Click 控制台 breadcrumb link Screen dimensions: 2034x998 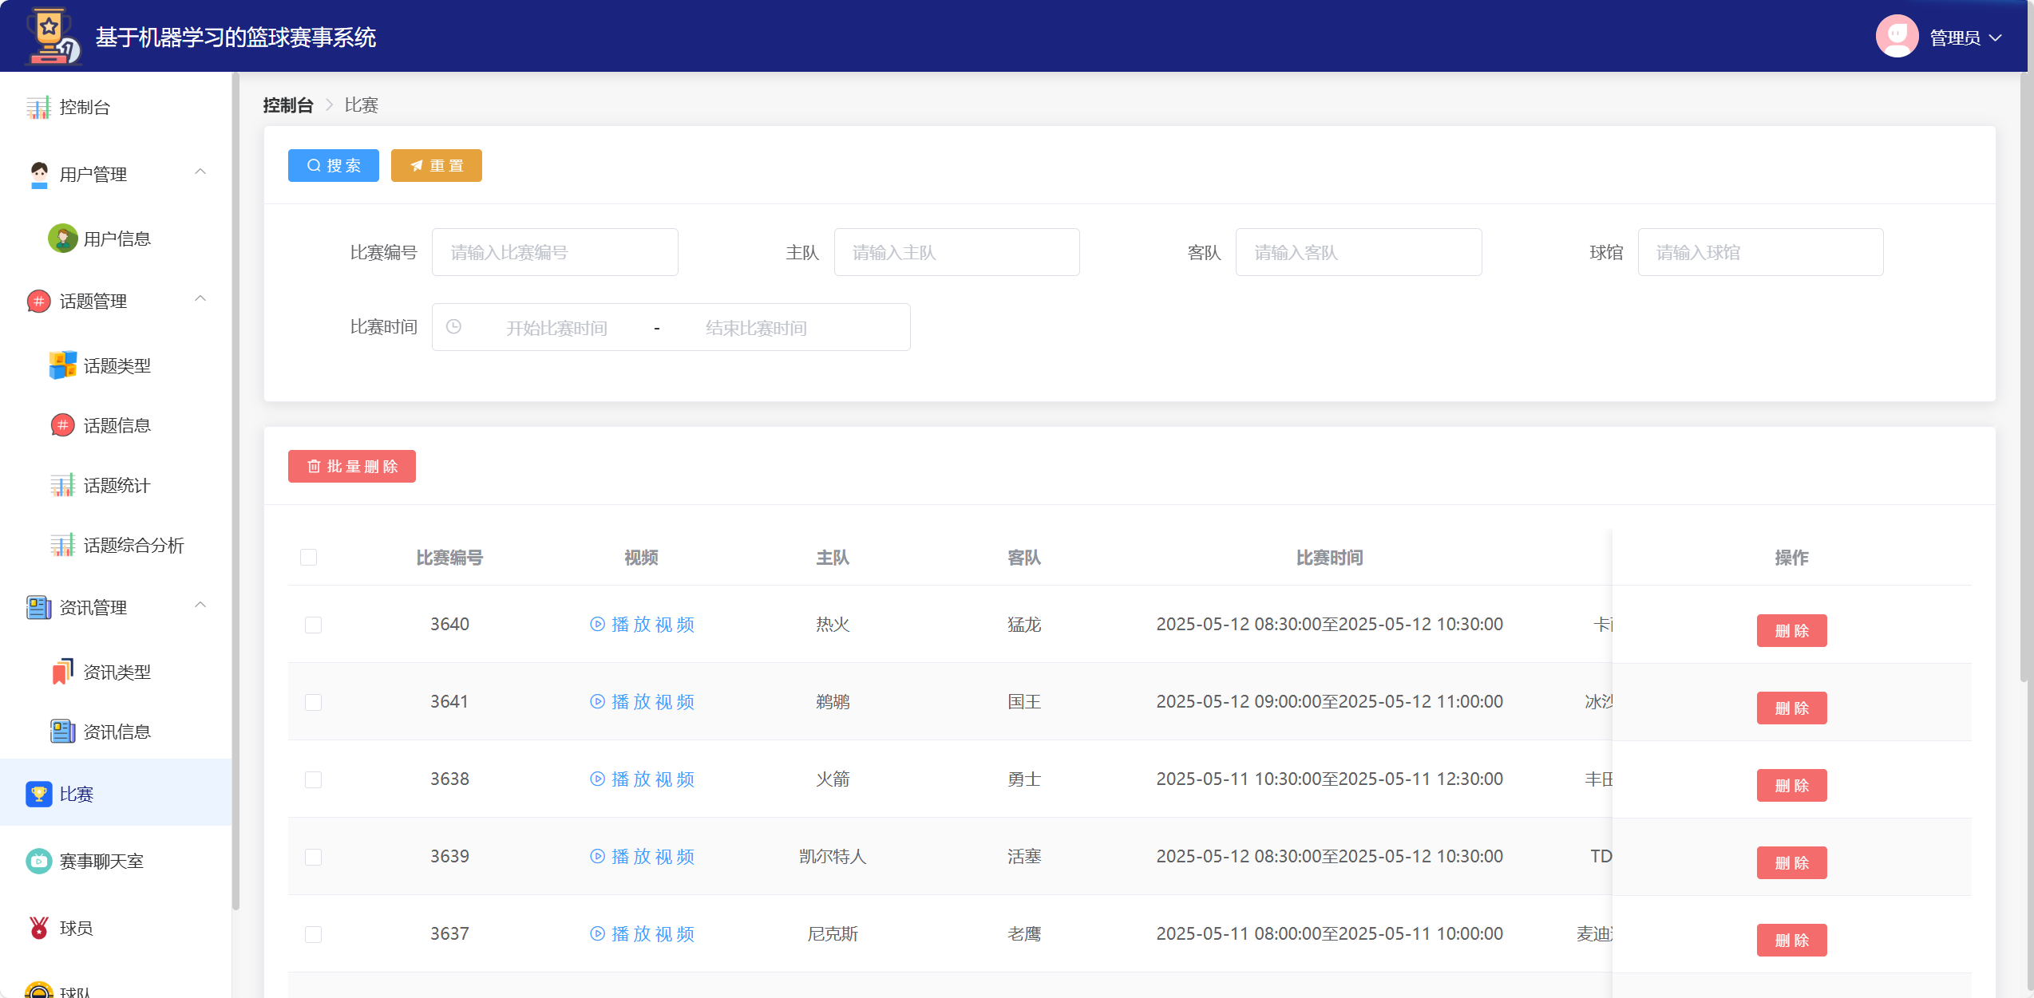[x=288, y=105]
